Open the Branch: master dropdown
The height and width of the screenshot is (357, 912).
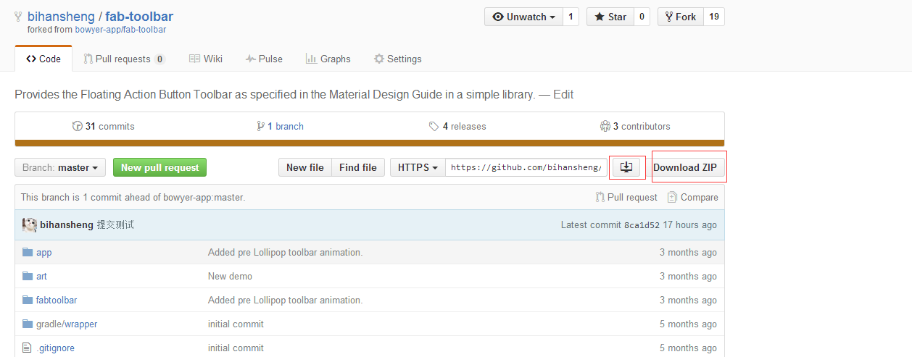(x=60, y=167)
